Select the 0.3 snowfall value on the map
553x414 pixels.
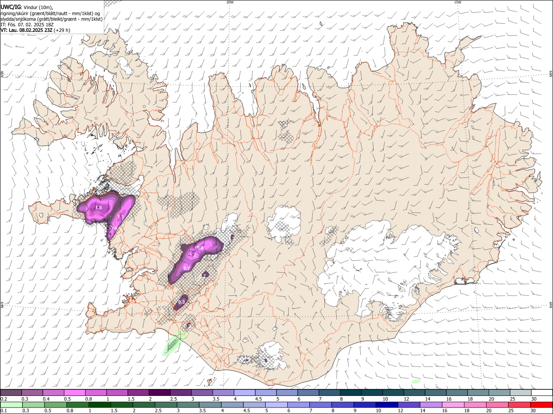click(x=181, y=302)
